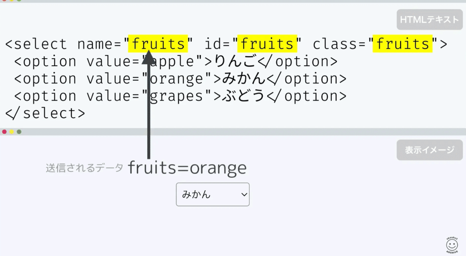The image size is (466, 256).
Task: Expand the fruits select box options
Action: point(212,194)
